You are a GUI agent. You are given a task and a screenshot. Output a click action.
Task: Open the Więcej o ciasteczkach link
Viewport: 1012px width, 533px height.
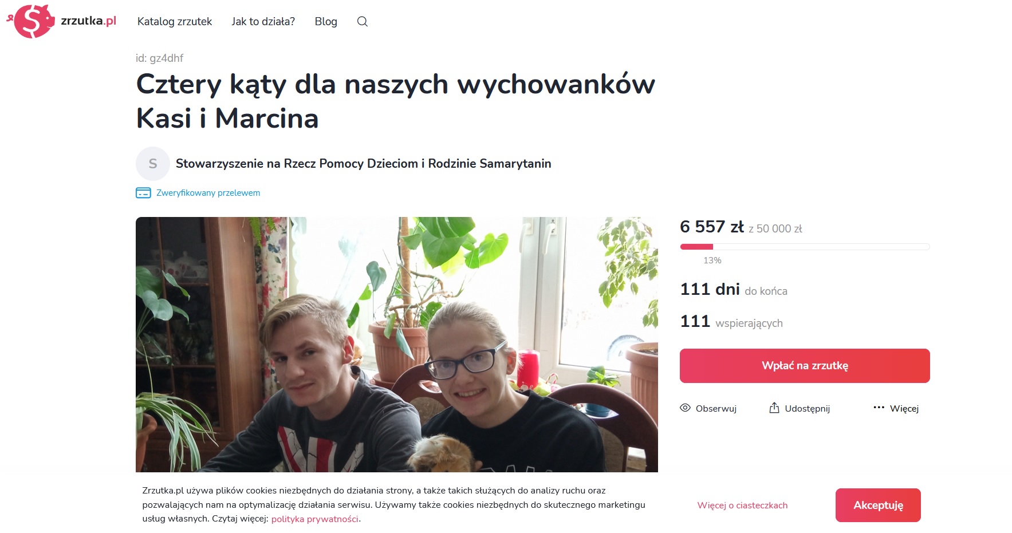click(x=742, y=505)
